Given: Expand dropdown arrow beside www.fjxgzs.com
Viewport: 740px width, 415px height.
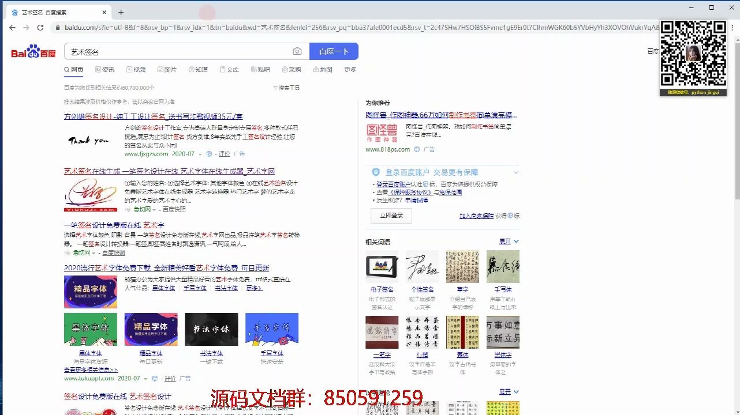Looking at the screenshot, I should coord(201,154).
